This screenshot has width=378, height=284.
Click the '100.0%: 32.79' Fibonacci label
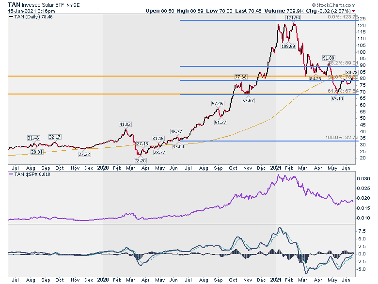(x=342, y=138)
